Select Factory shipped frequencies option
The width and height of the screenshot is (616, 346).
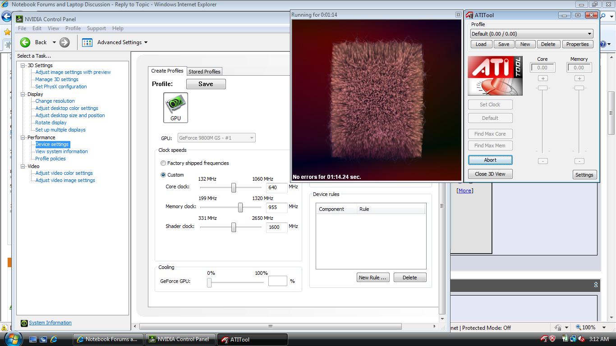click(x=163, y=163)
